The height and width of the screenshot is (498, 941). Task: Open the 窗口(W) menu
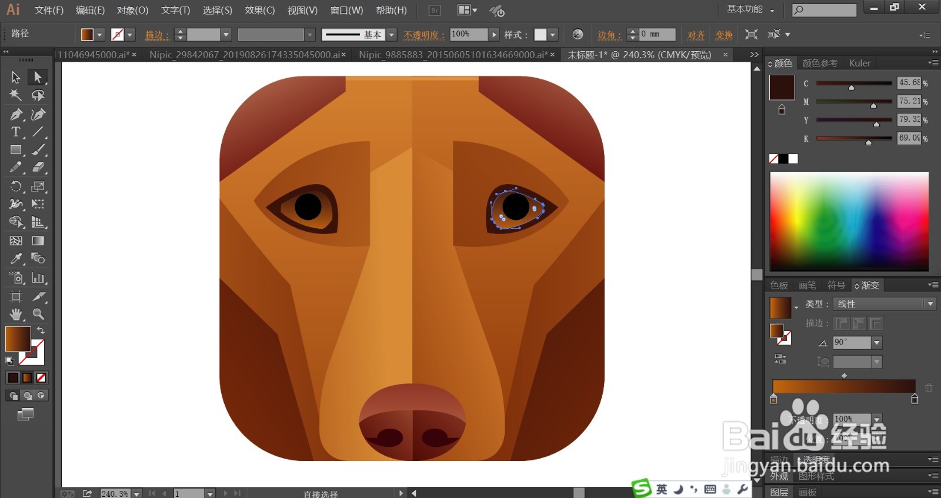tap(346, 10)
